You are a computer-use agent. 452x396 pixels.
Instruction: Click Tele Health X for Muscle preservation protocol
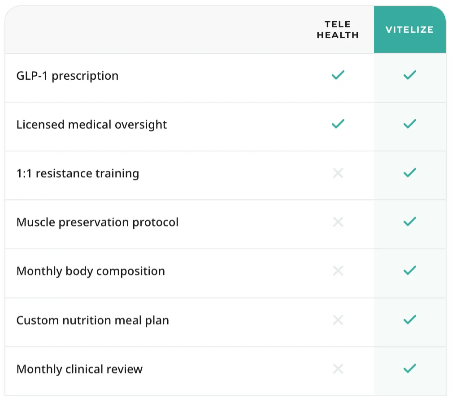(338, 222)
